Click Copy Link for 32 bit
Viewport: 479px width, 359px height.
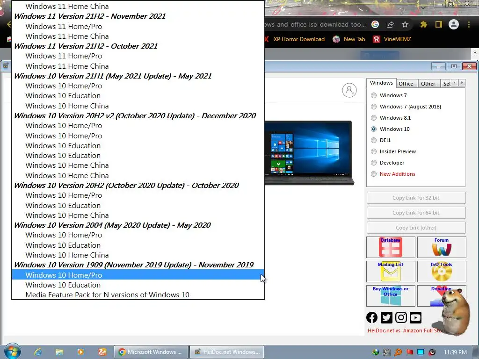click(416, 198)
